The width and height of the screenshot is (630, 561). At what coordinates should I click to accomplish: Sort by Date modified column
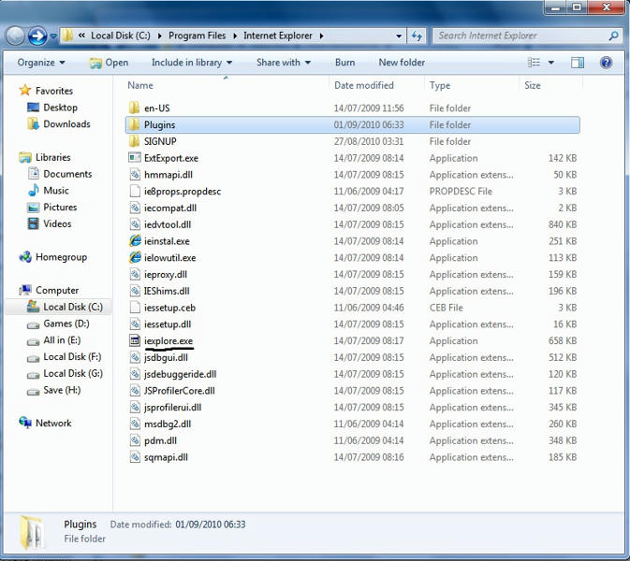click(364, 85)
